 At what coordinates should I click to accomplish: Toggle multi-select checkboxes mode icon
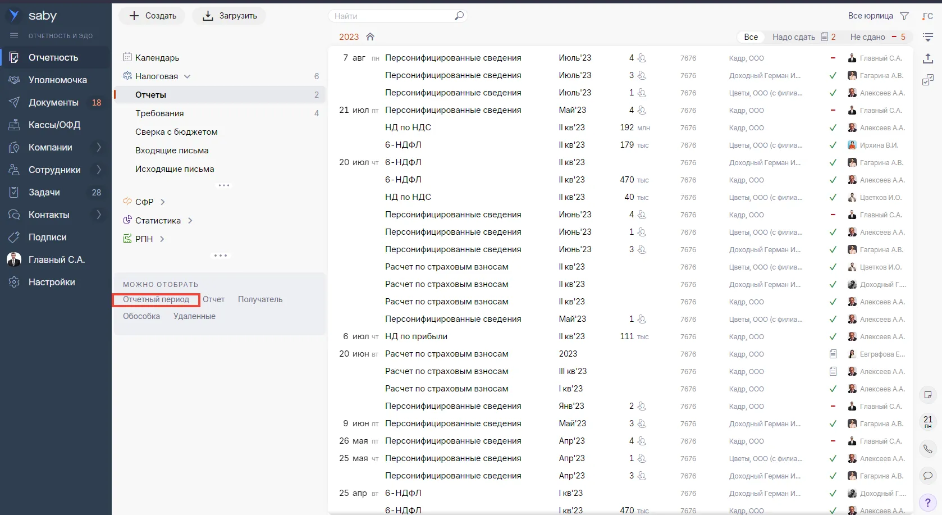click(928, 80)
